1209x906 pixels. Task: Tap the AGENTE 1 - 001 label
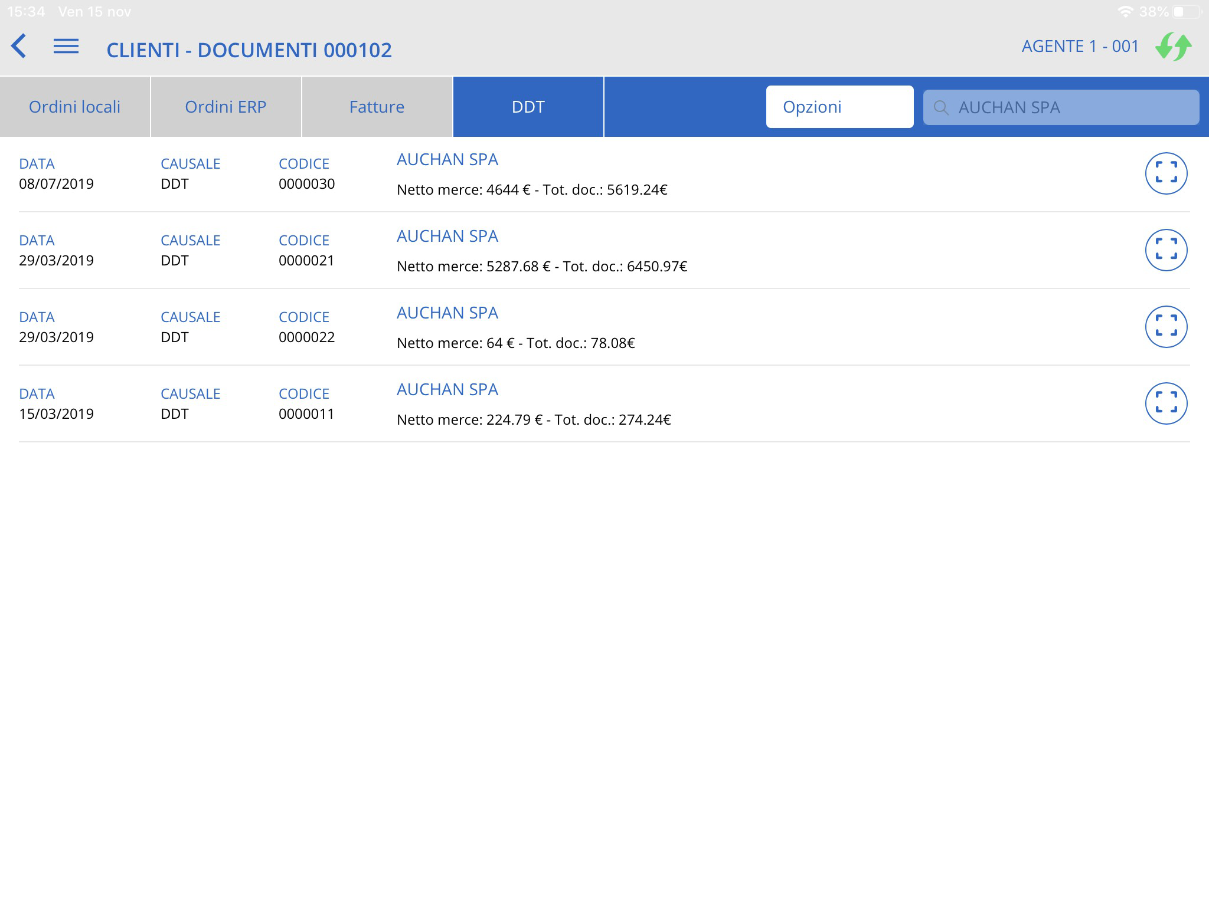tap(1080, 47)
